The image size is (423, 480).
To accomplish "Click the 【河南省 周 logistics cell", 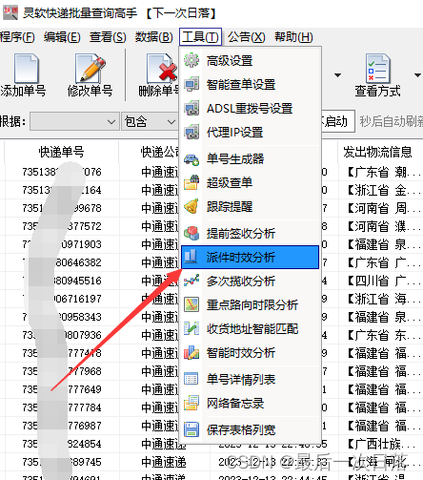I will [x=380, y=208].
